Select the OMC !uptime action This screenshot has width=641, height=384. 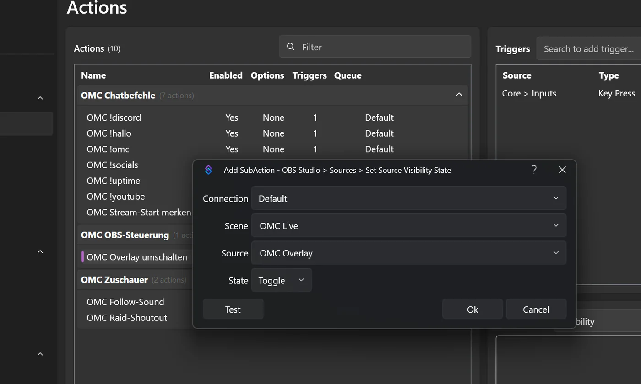click(x=113, y=181)
